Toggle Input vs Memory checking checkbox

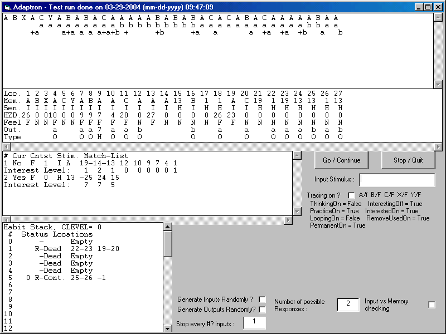(432, 304)
